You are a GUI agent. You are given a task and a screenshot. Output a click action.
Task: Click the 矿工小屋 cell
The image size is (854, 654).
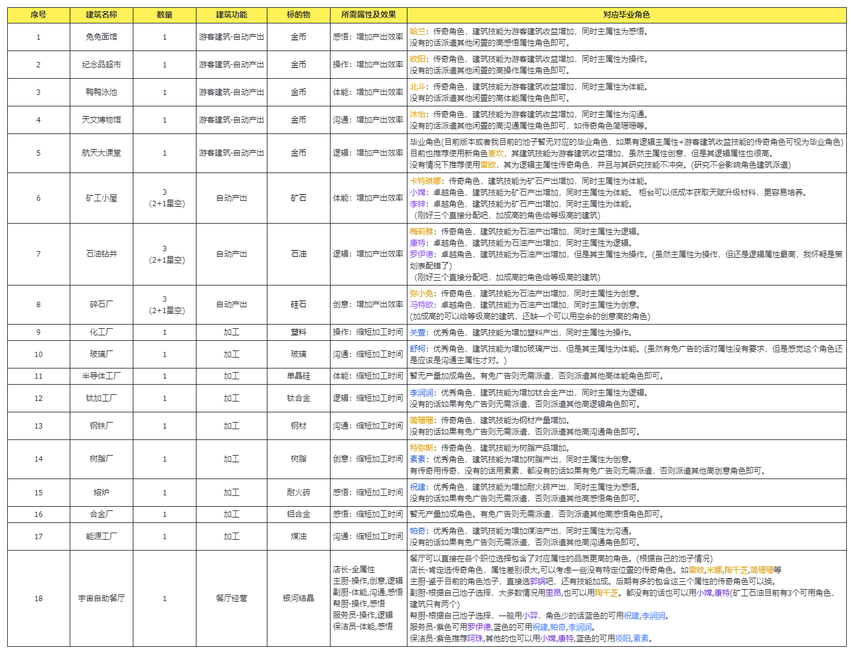point(102,198)
